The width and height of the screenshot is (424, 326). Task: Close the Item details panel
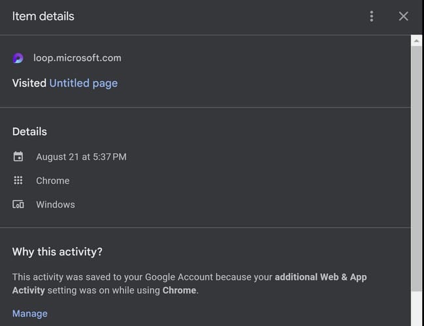tap(404, 16)
